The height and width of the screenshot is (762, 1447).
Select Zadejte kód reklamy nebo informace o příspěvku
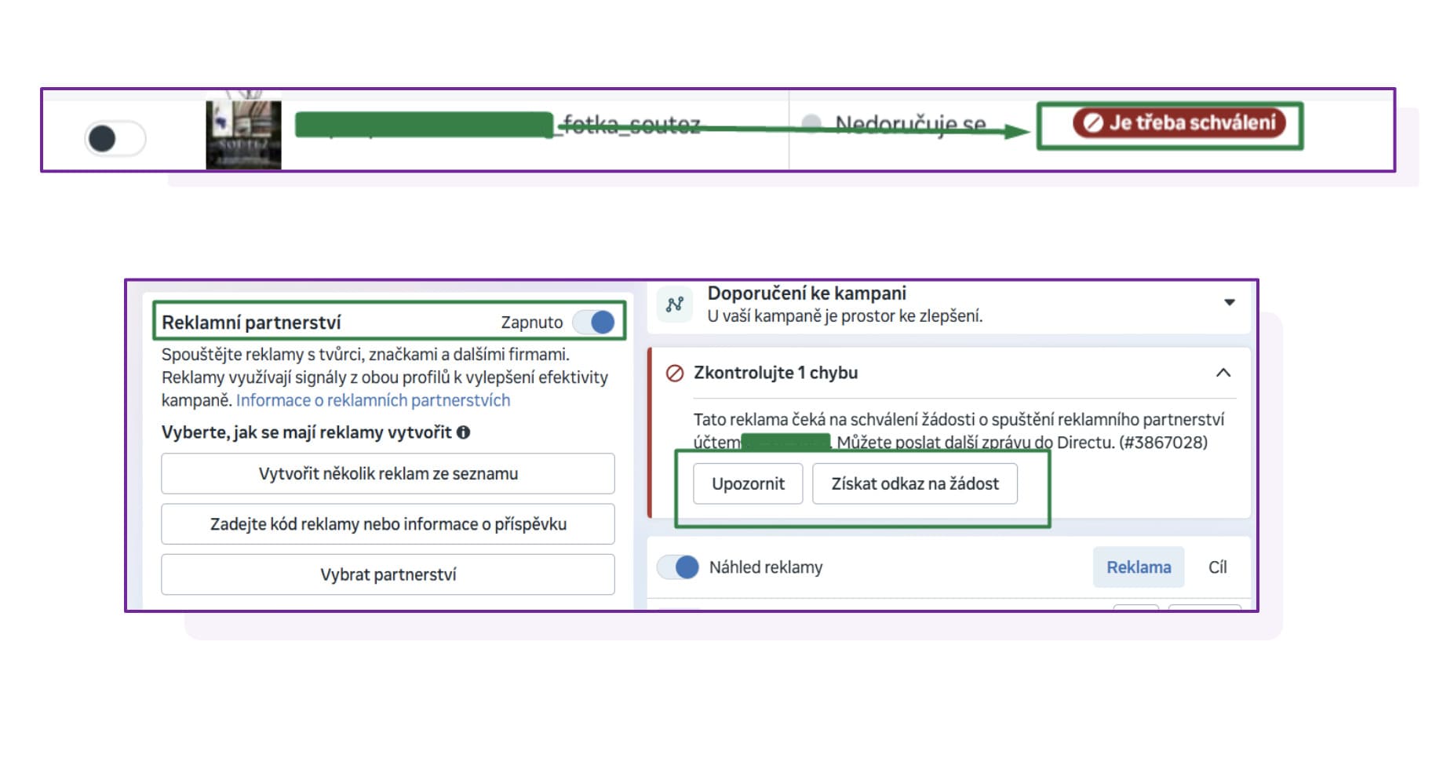pyautogui.click(x=388, y=523)
